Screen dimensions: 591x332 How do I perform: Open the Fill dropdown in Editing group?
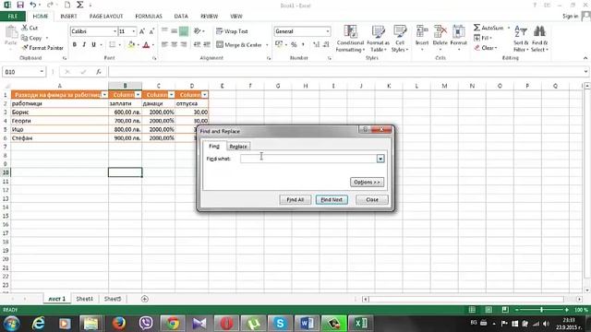click(483, 38)
